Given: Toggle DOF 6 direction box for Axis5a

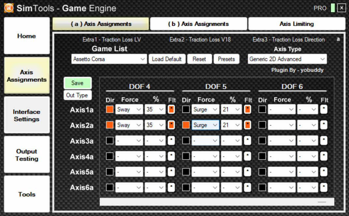Looking at the screenshot, I should 262,172.
